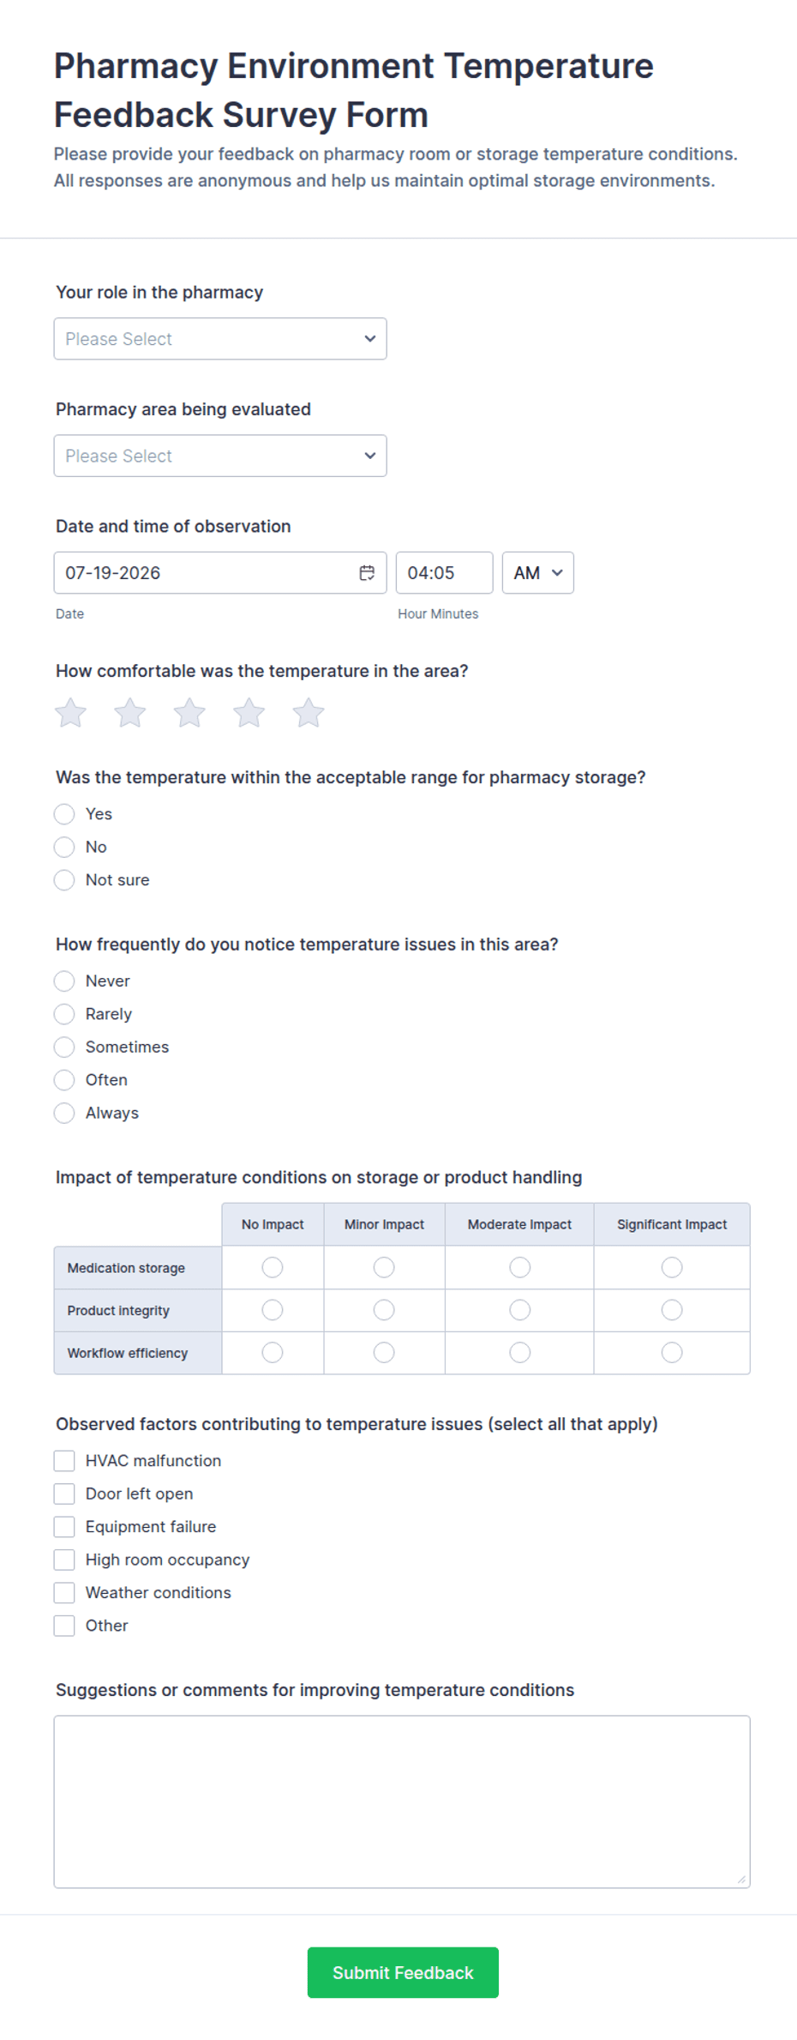Screen dimensions: 797x2040
Task: Select the second star rating
Action: (x=130, y=713)
